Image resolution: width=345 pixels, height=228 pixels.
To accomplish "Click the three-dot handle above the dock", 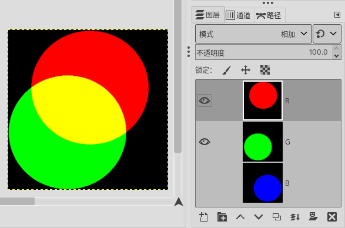I will click(x=268, y=3).
